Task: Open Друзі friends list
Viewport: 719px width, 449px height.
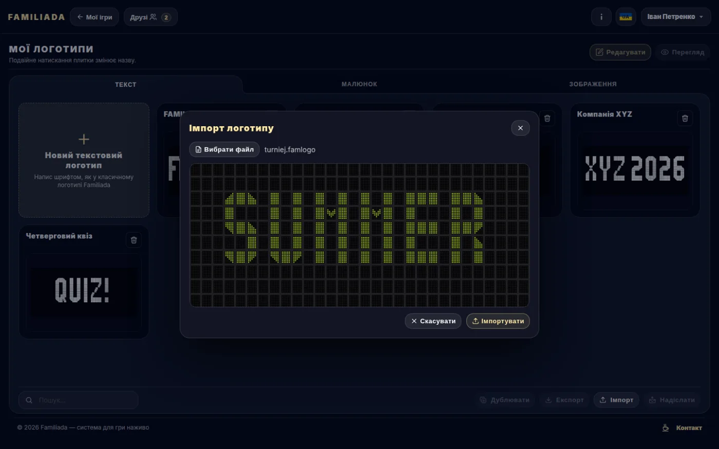Action: [150, 17]
